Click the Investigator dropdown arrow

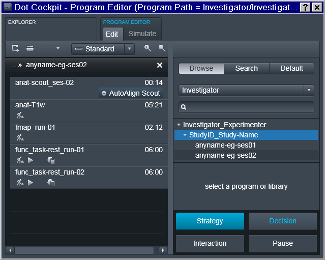point(309,91)
